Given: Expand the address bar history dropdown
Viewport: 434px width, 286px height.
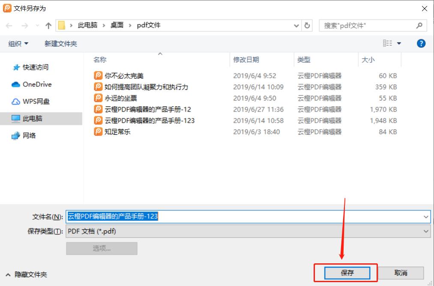Looking at the screenshot, I should [296, 26].
